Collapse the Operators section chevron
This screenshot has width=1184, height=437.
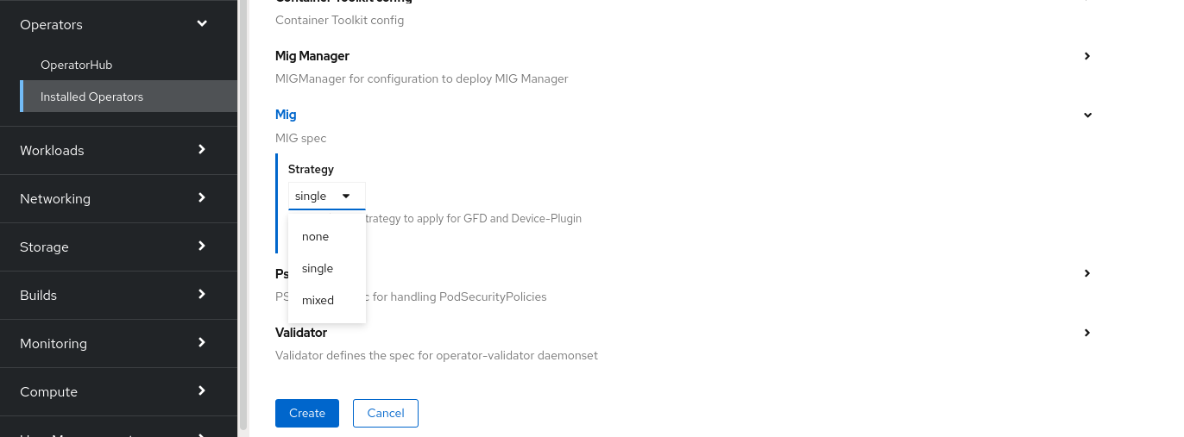click(202, 24)
